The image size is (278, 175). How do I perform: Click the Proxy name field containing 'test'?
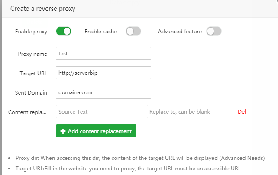click(103, 53)
